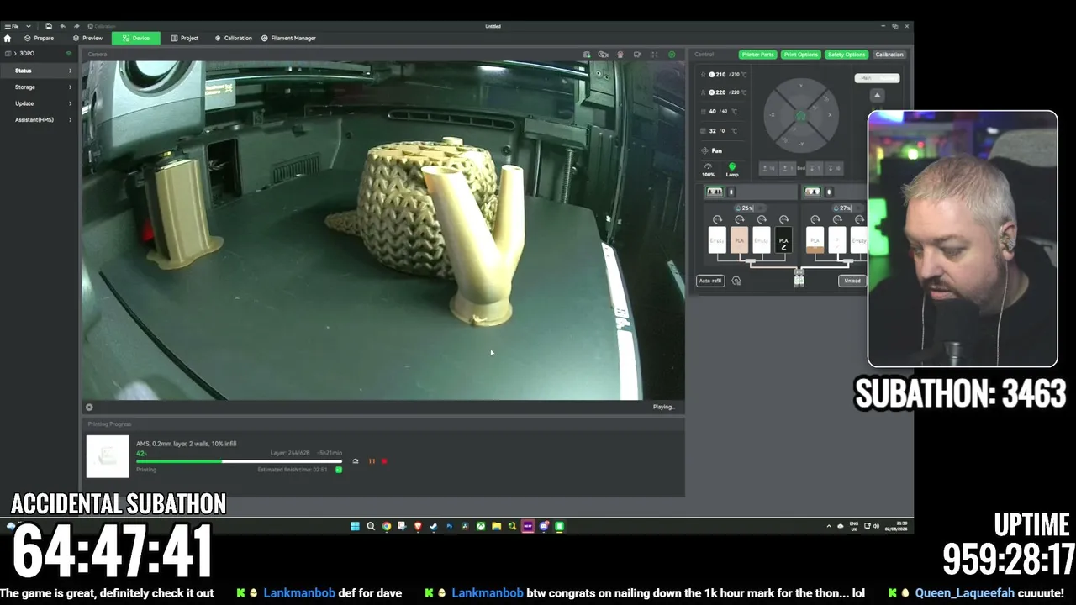
Task: Go to the Home screen icon
Action: (8, 38)
